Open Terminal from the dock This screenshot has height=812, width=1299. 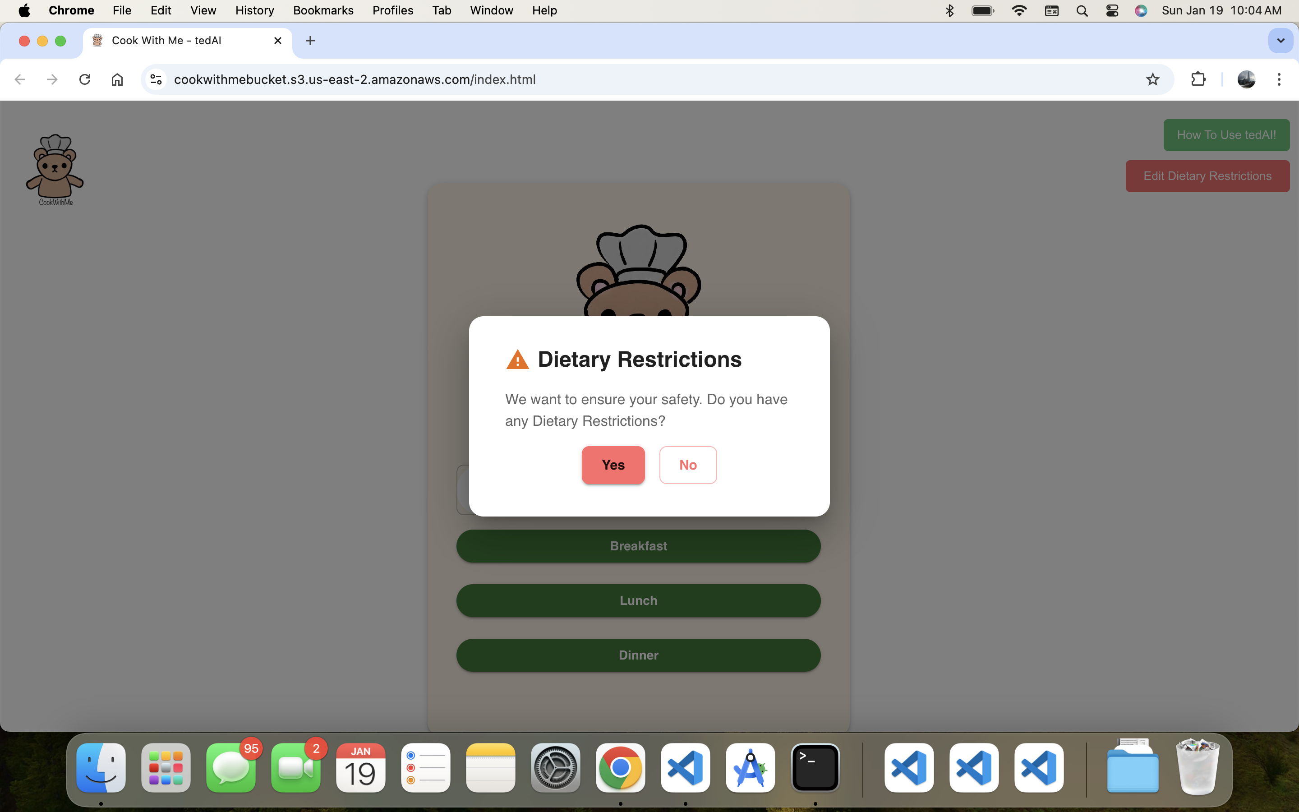815,768
